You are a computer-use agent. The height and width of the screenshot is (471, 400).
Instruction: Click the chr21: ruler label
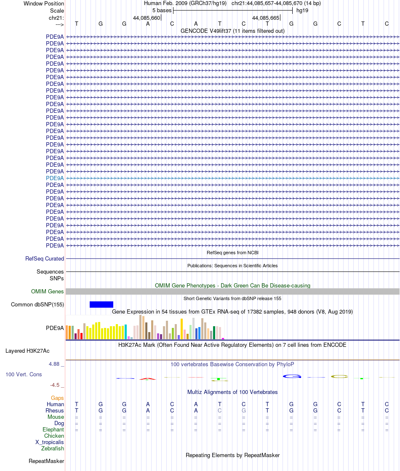point(56,18)
